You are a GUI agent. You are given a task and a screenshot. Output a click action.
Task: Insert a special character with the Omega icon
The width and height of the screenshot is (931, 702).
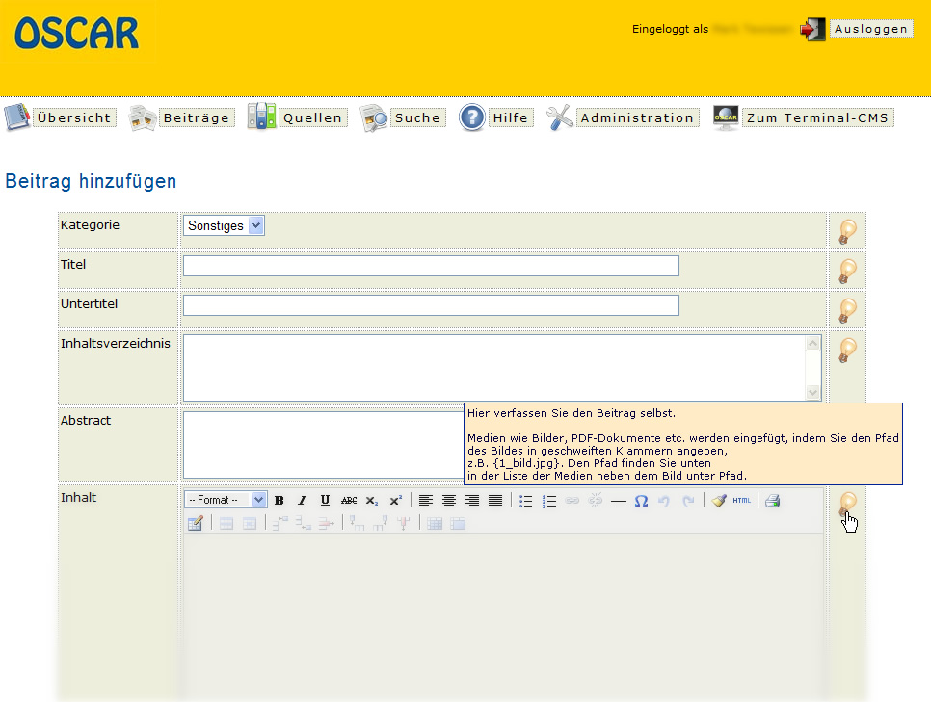(x=641, y=501)
